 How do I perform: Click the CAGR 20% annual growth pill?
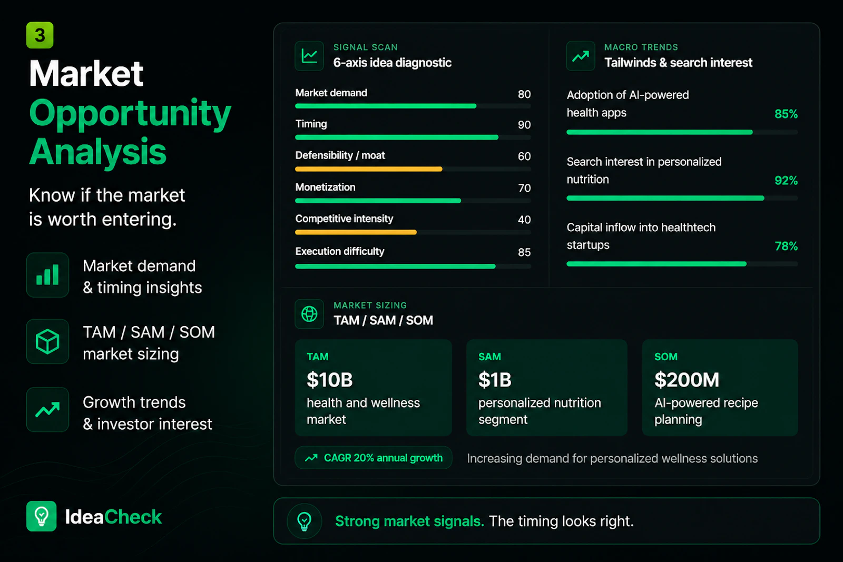[x=374, y=458]
